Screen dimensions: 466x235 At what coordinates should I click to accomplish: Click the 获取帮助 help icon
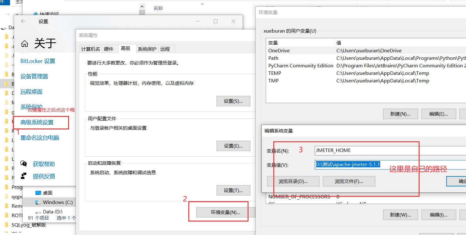[x=24, y=164]
